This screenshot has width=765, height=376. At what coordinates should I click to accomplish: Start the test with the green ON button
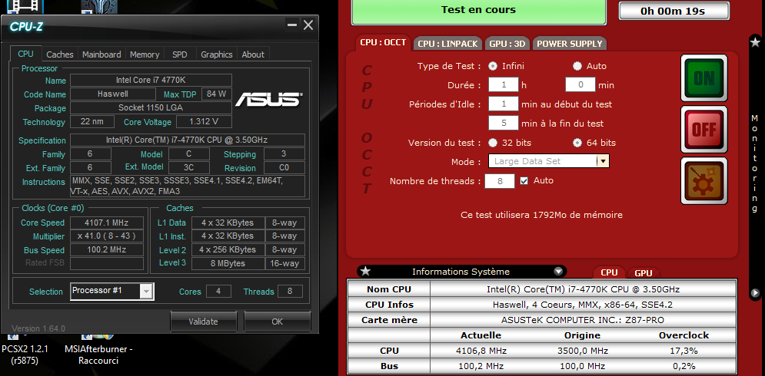point(704,78)
